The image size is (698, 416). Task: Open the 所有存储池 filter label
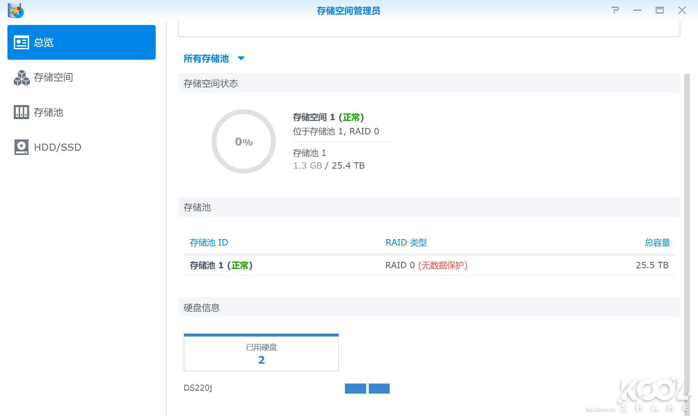[206, 59]
